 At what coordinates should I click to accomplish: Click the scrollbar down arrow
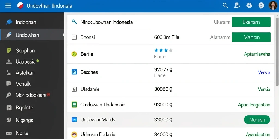click(x=277, y=138)
